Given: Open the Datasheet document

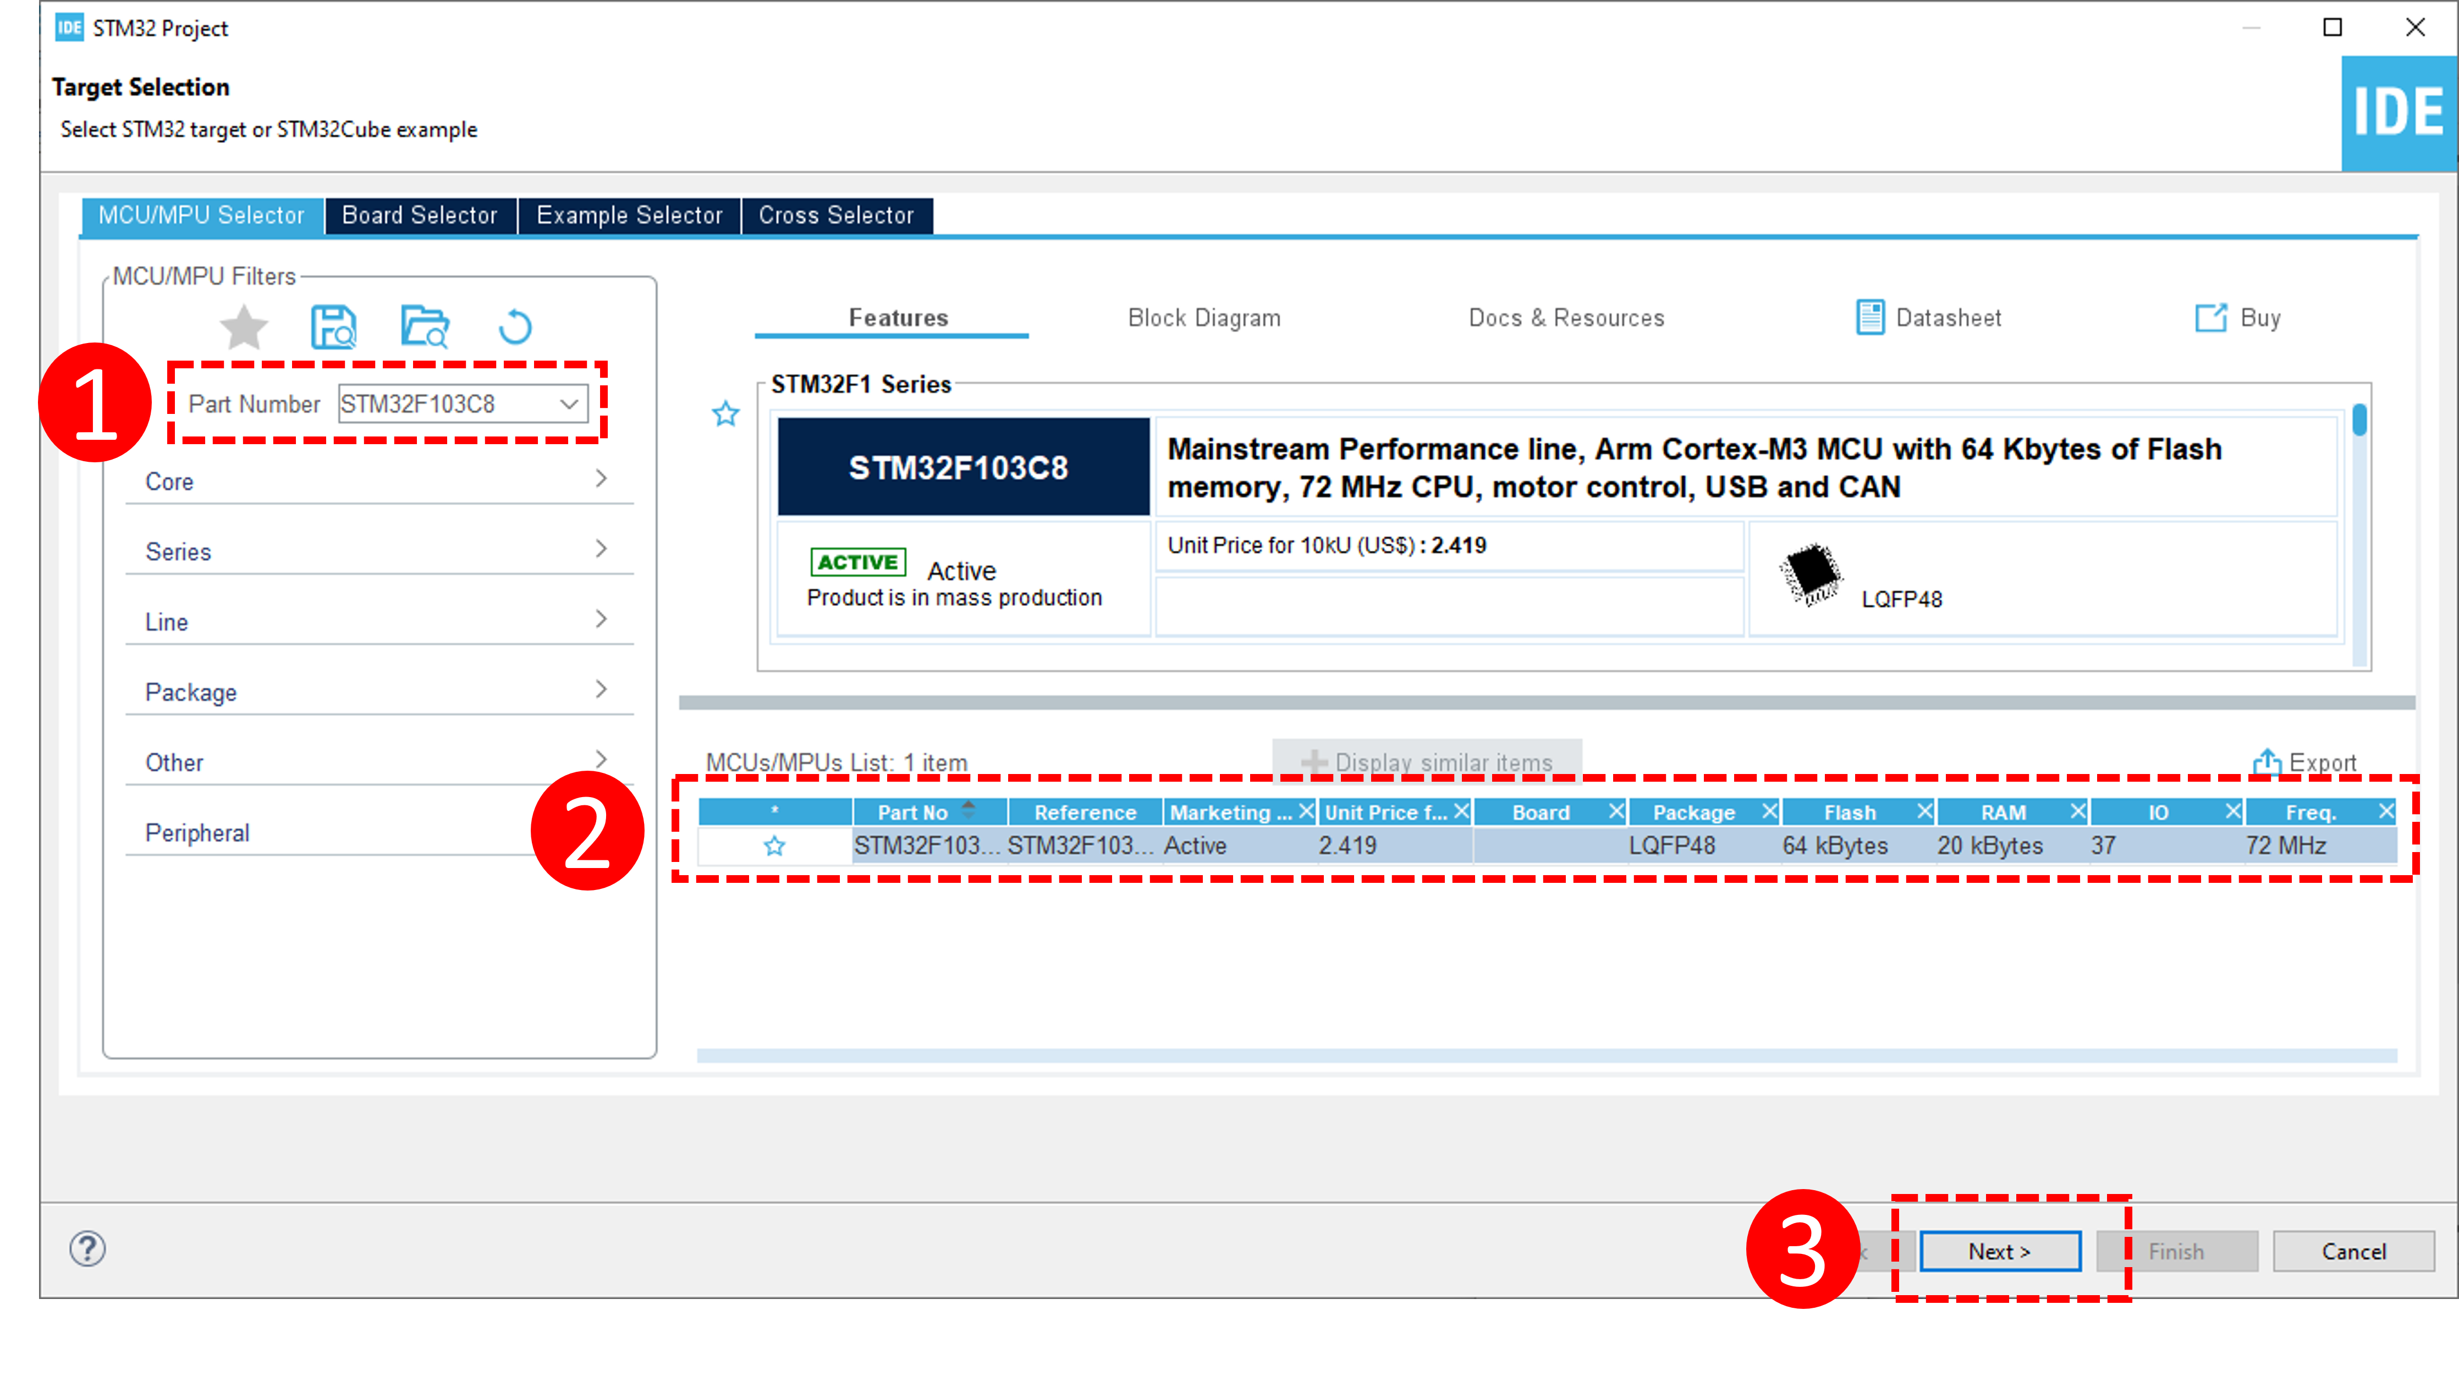Looking at the screenshot, I should (x=1928, y=318).
